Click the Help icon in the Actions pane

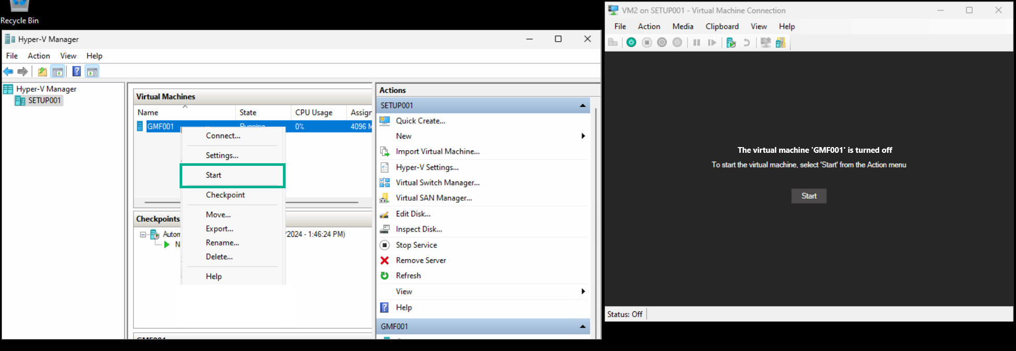[384, 307]
